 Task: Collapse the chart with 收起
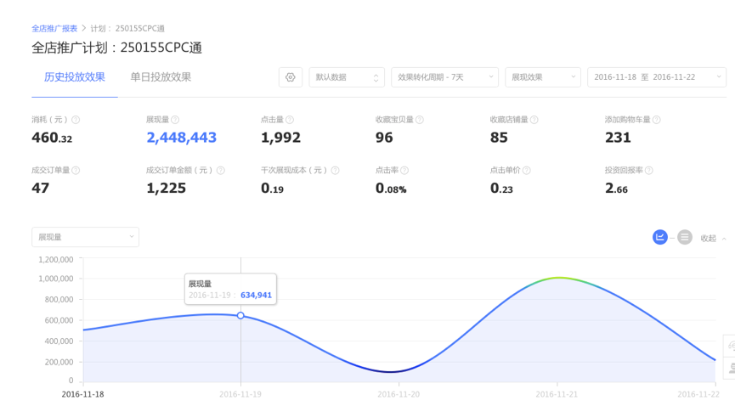[x=712, y=239]
